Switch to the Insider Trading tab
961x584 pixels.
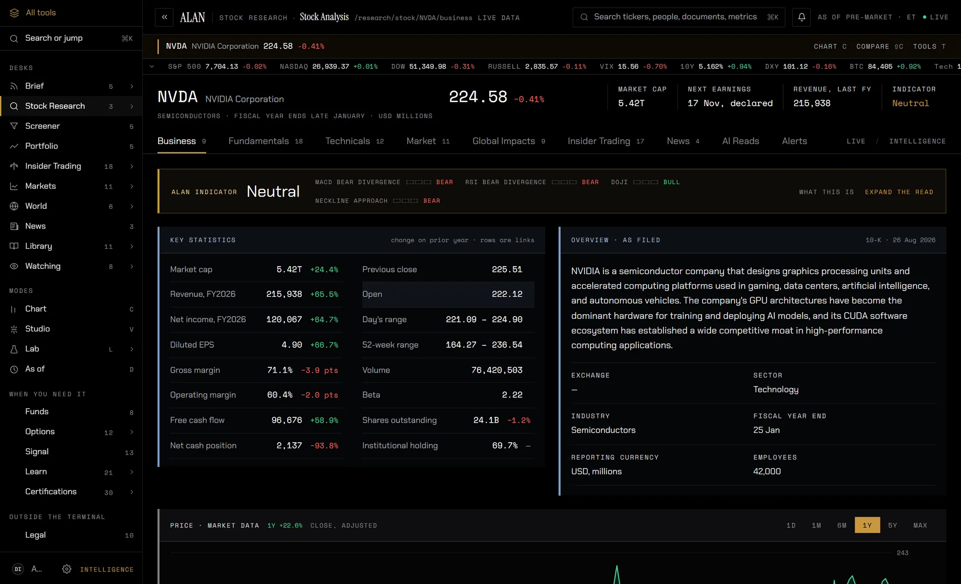tap(605, 141)
